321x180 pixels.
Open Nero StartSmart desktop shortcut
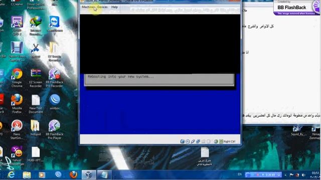[17, 129]
